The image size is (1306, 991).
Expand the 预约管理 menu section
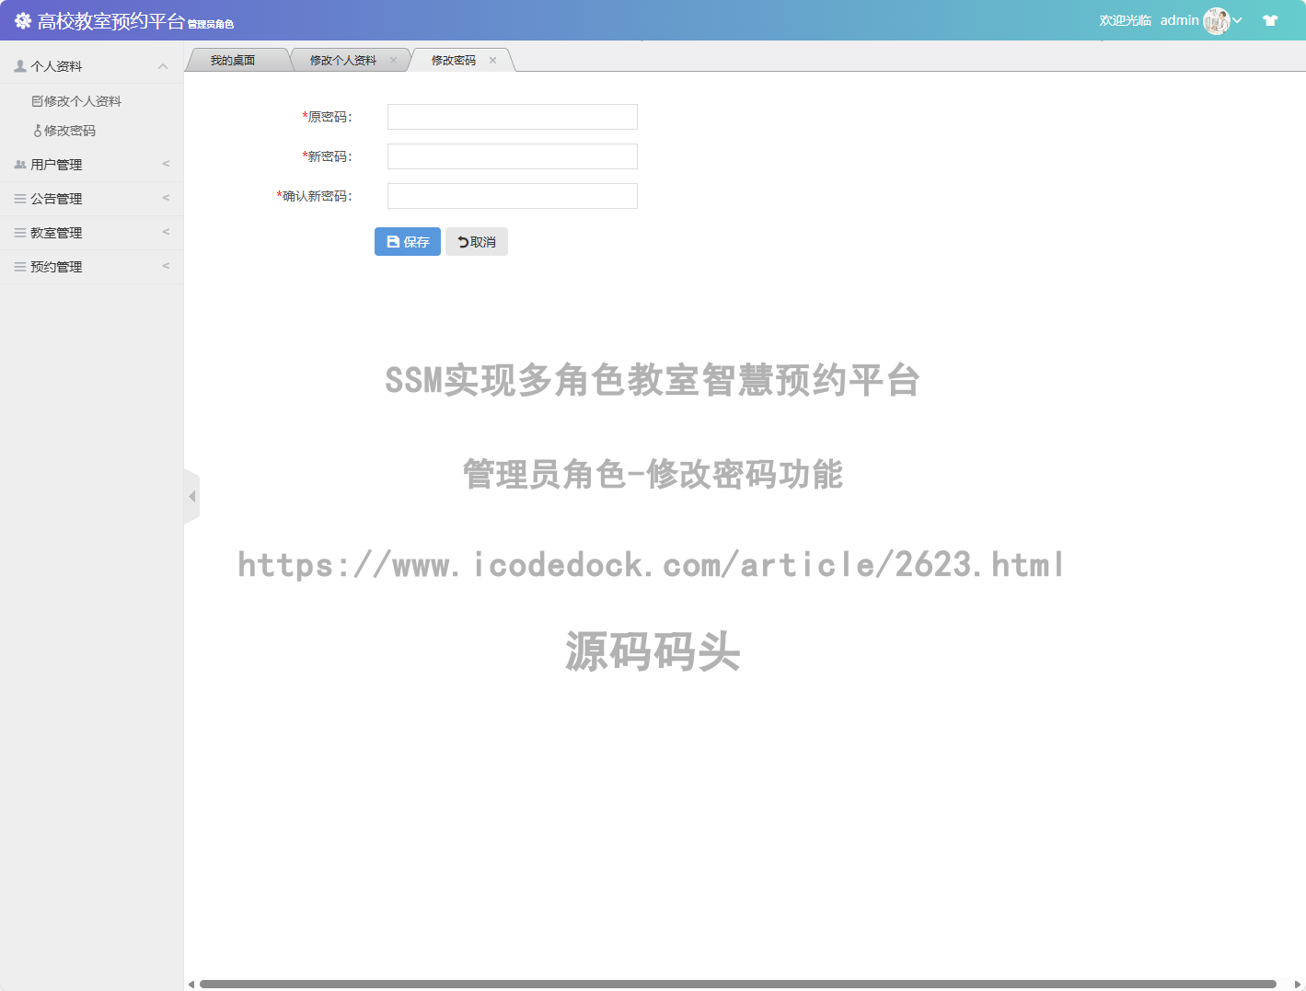point(166,266)
